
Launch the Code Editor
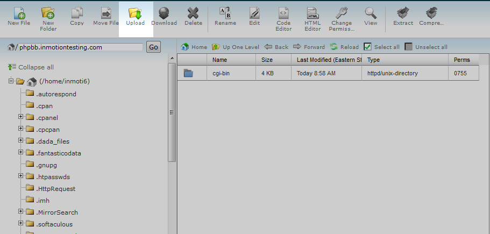(x=283, y=19)
